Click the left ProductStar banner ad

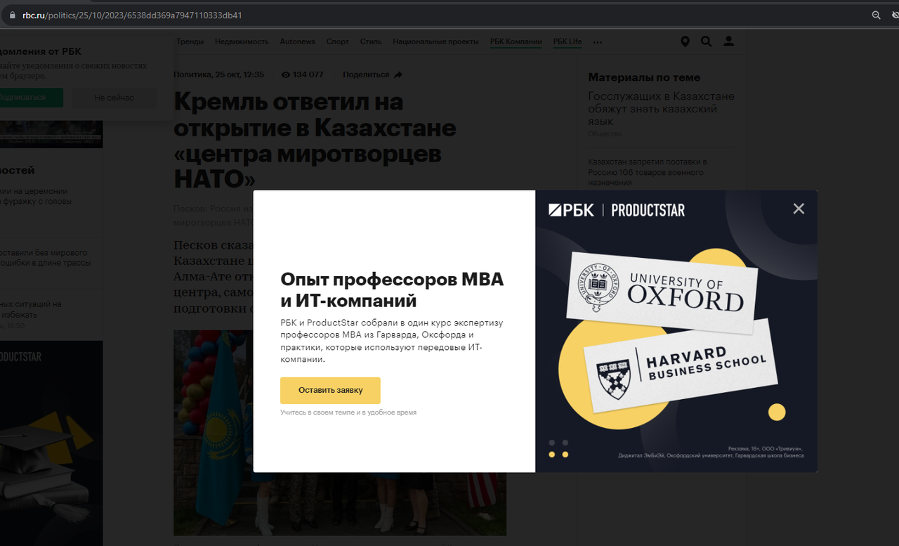pyautogui.click(x=51, y=443)
